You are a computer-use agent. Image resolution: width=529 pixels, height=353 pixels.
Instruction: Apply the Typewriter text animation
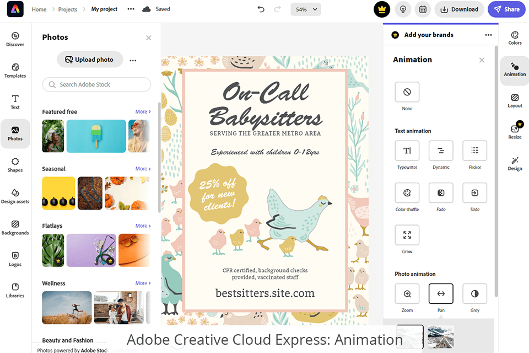pos(407,151)
